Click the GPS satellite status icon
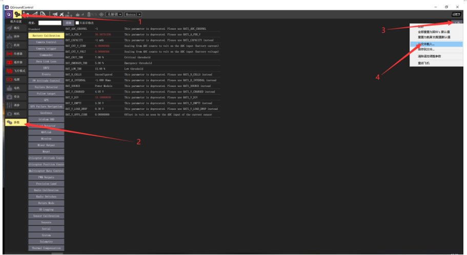The image size is (467, 255). click(62, 14)
